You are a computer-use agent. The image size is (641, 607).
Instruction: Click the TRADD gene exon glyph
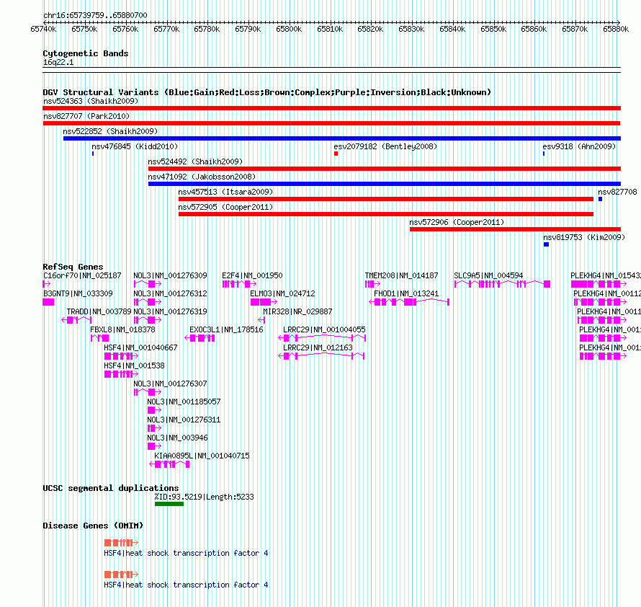pos(76,320)
